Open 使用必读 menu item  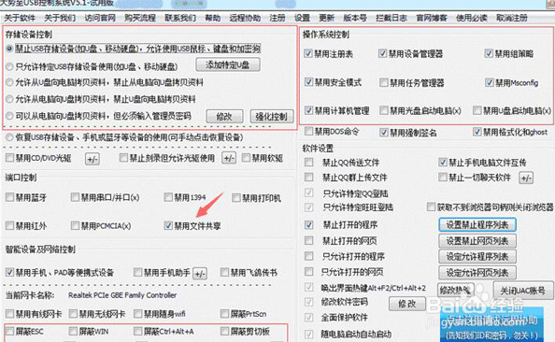pyautogui.click(x=472, y=18)
